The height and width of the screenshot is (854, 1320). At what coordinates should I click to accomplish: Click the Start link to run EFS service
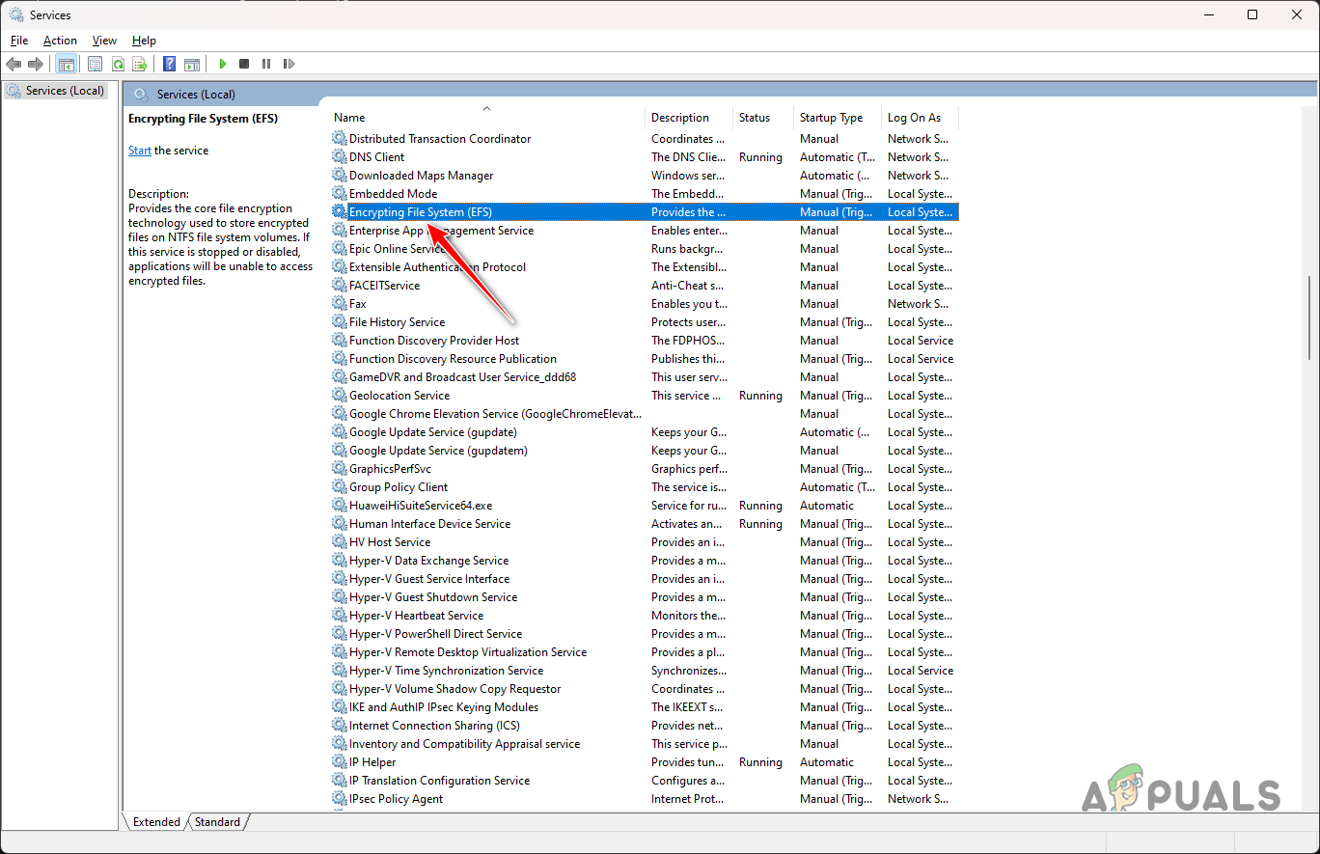(x=139, y=150)
